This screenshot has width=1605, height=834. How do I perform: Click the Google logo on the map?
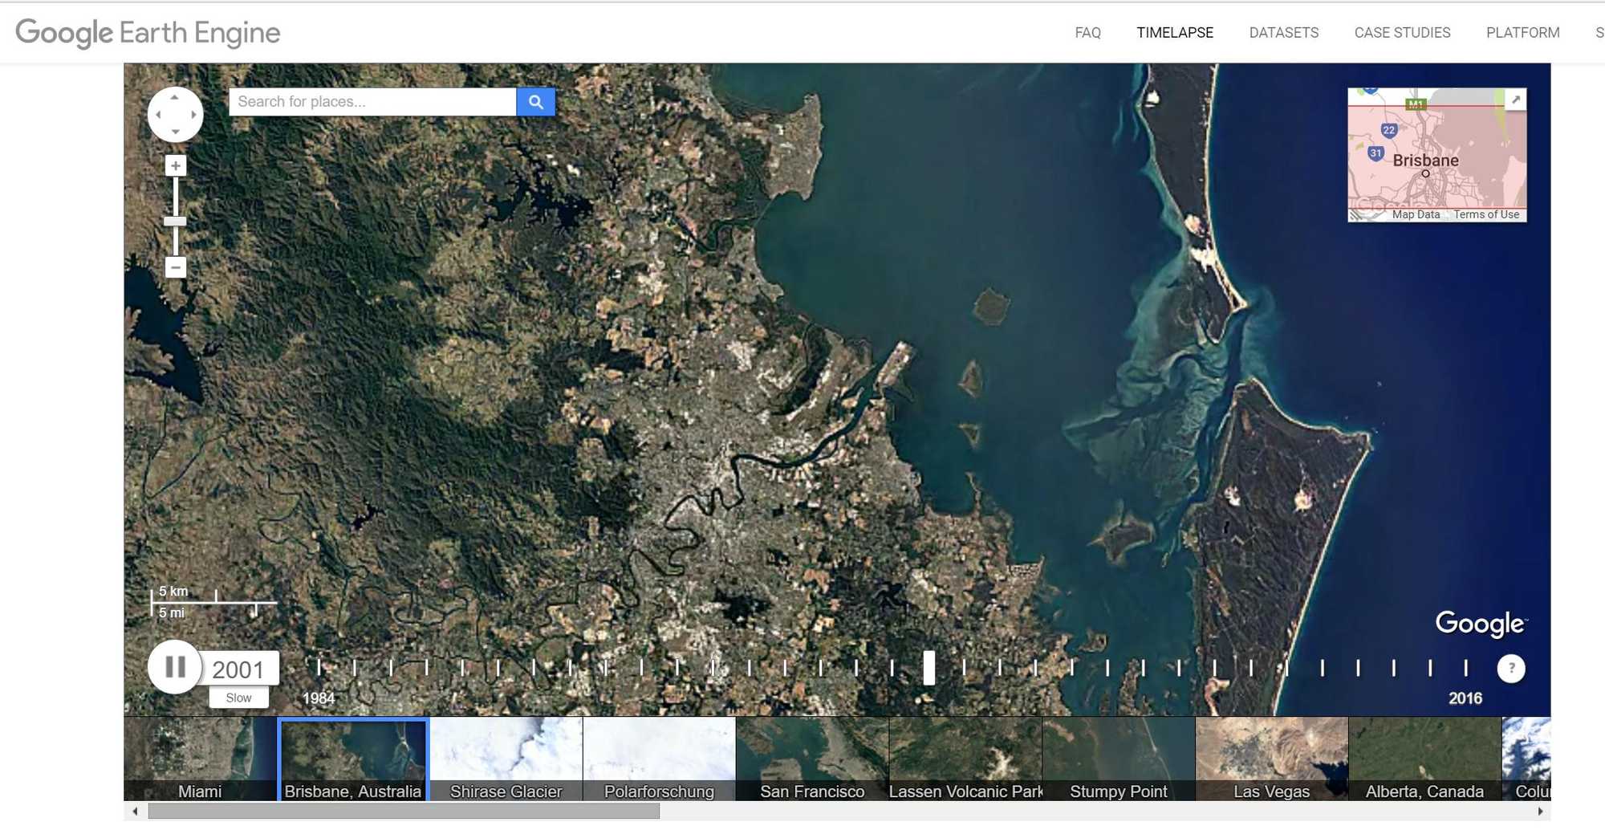click(x=1481, y=624)
